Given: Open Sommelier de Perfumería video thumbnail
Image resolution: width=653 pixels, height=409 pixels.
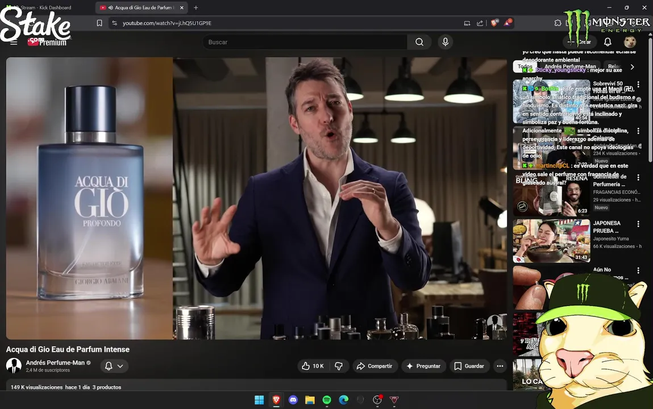Looking at the screenshot, I should 551,194.
